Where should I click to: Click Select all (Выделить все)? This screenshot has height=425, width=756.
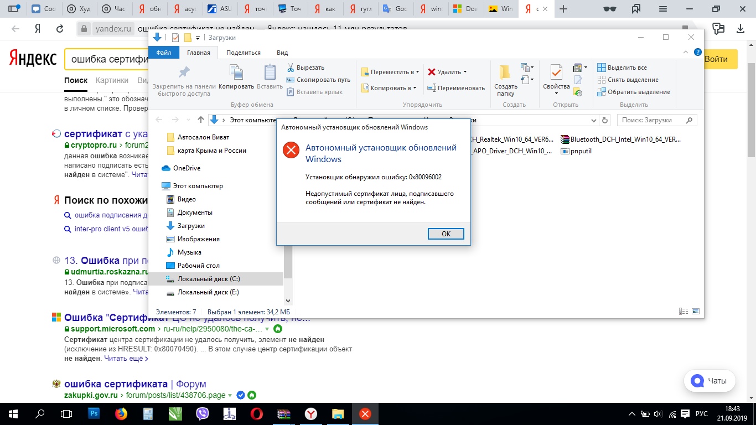coord(622,68)
